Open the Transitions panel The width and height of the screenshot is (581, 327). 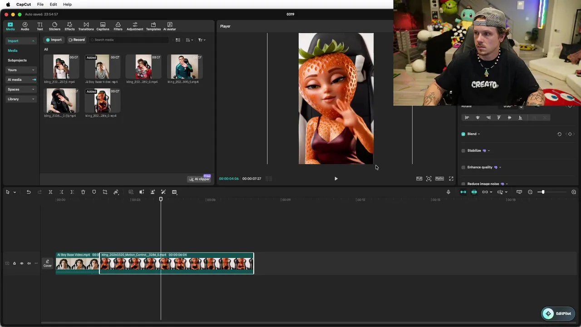[86, 26]
